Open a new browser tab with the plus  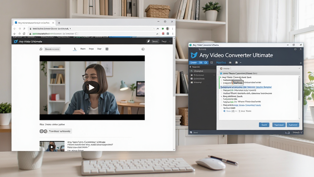pos(59,23)
